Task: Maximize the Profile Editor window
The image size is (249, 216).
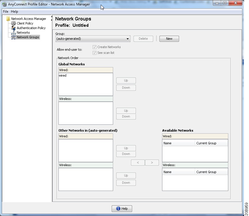Action: (225, 3)
